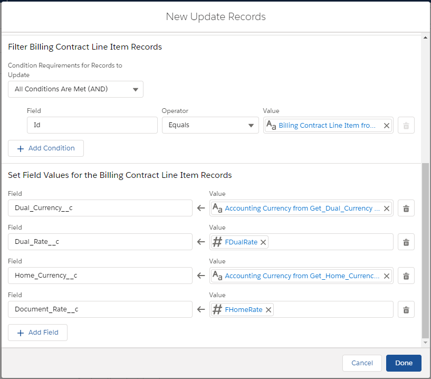The height and width of the screenshot is (379, 431).
Task: Remove the Document_Rate__c field assignment
Action: tap(406, 310)
